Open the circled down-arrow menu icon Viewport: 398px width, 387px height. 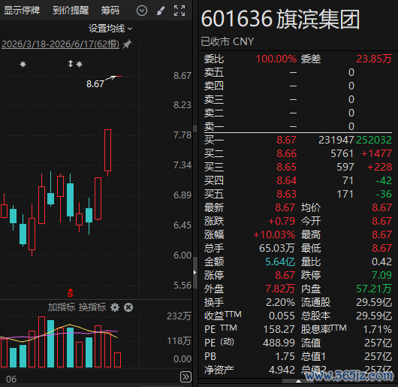[142, 11]
